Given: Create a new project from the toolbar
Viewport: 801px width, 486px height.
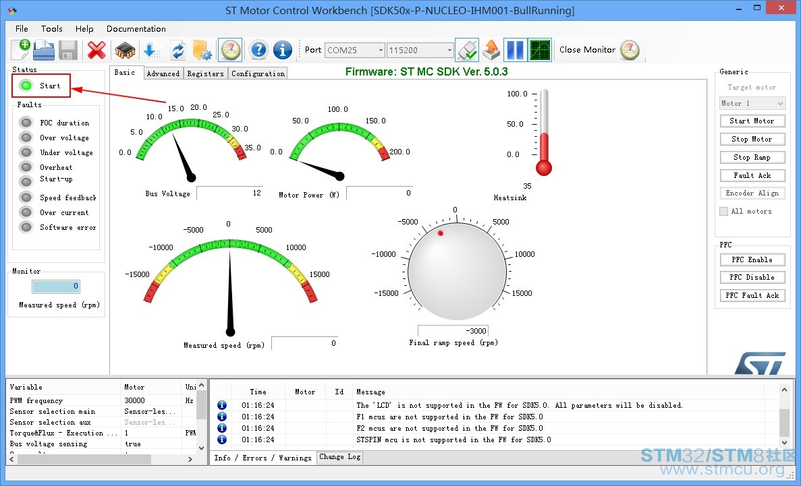Looking at the screenshot, I should [x=20, y=49].
